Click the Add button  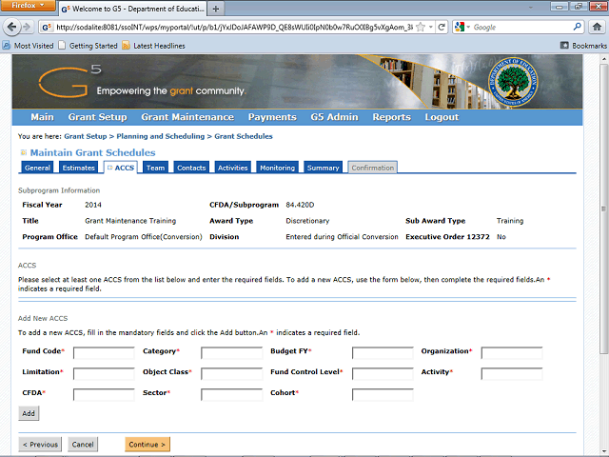coord(29,413)
